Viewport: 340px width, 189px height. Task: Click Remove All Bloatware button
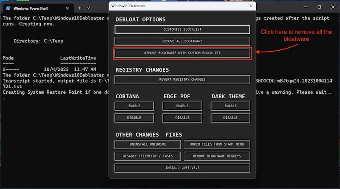pos(182,41)
